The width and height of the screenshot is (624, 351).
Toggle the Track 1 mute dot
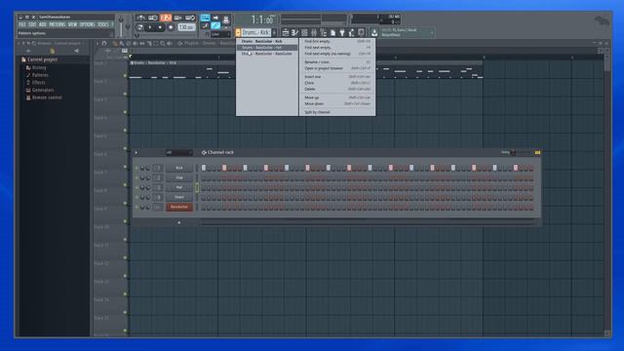tap(125, 76)
